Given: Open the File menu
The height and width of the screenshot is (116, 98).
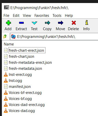Looking at the screenshot, I should click(x=6, y=16).
